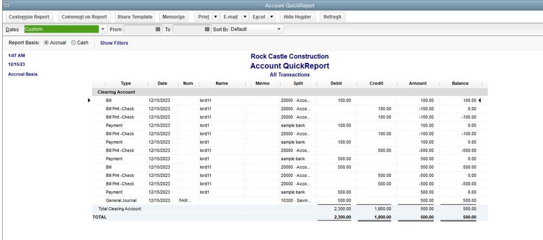The height and width of the screenshot is (240, 543).
Task: Click the FAM... number cell
Action: [185, 200]
